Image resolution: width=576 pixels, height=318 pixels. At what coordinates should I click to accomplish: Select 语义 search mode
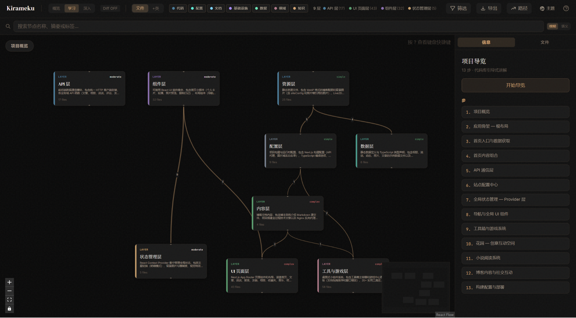[x=564, y=26]
